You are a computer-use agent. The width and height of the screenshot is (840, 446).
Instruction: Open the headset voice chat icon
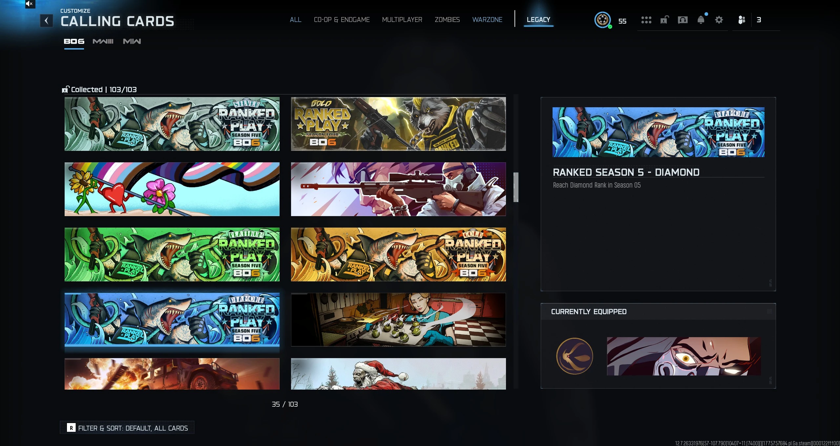pos(682,20)
